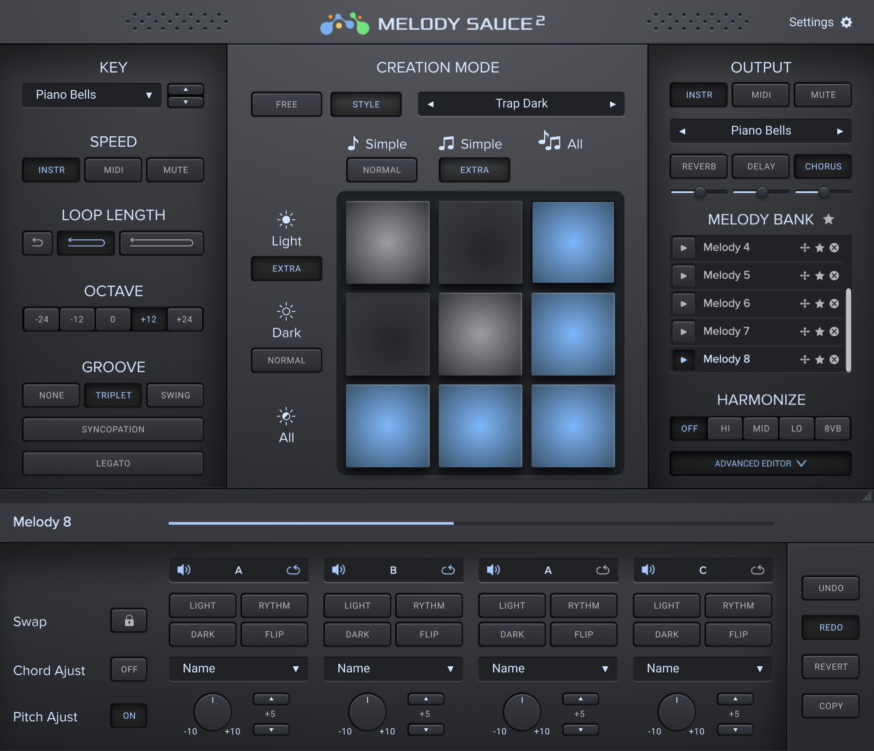Open the Piano Bells key dropdown

click(91, 95)
